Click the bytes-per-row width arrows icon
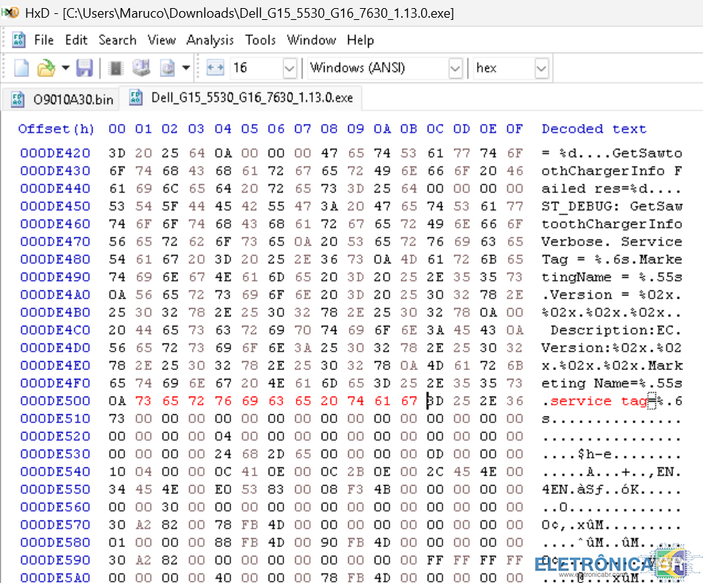Viewport: 703px width, 583px height. tap(215, 69)
